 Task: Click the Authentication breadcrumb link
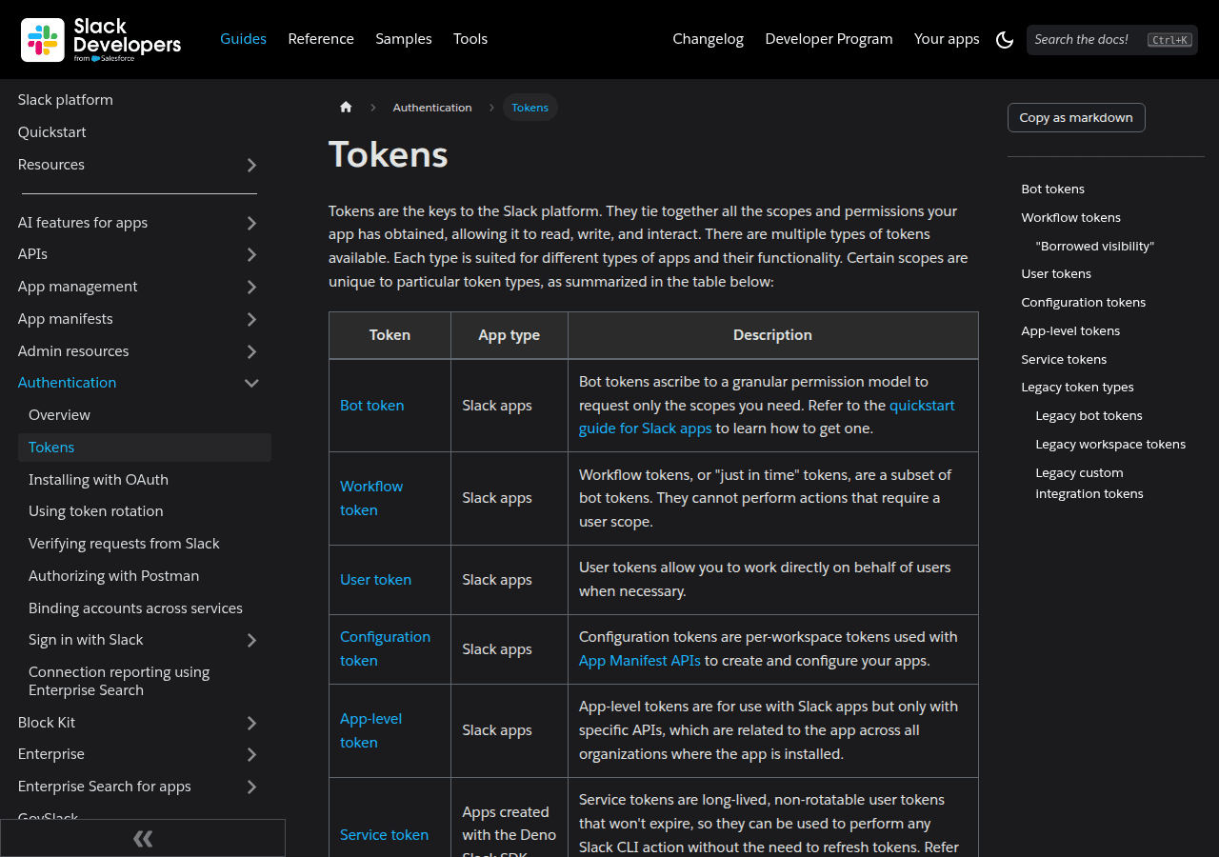[x=432, y=107]
